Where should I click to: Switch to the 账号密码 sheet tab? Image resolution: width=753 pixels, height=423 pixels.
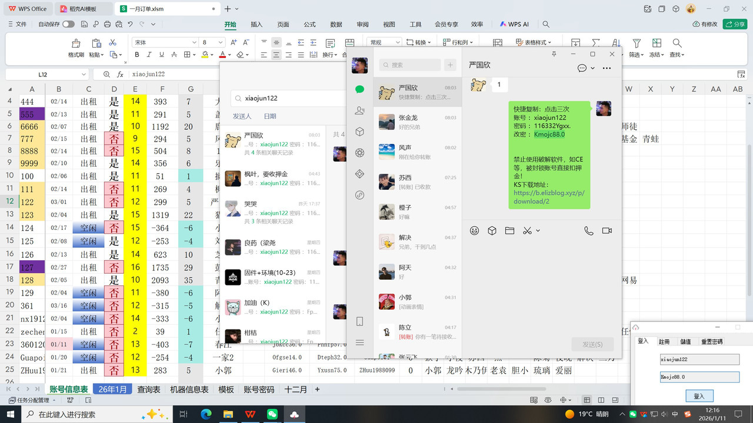click(x=259, y=390)
